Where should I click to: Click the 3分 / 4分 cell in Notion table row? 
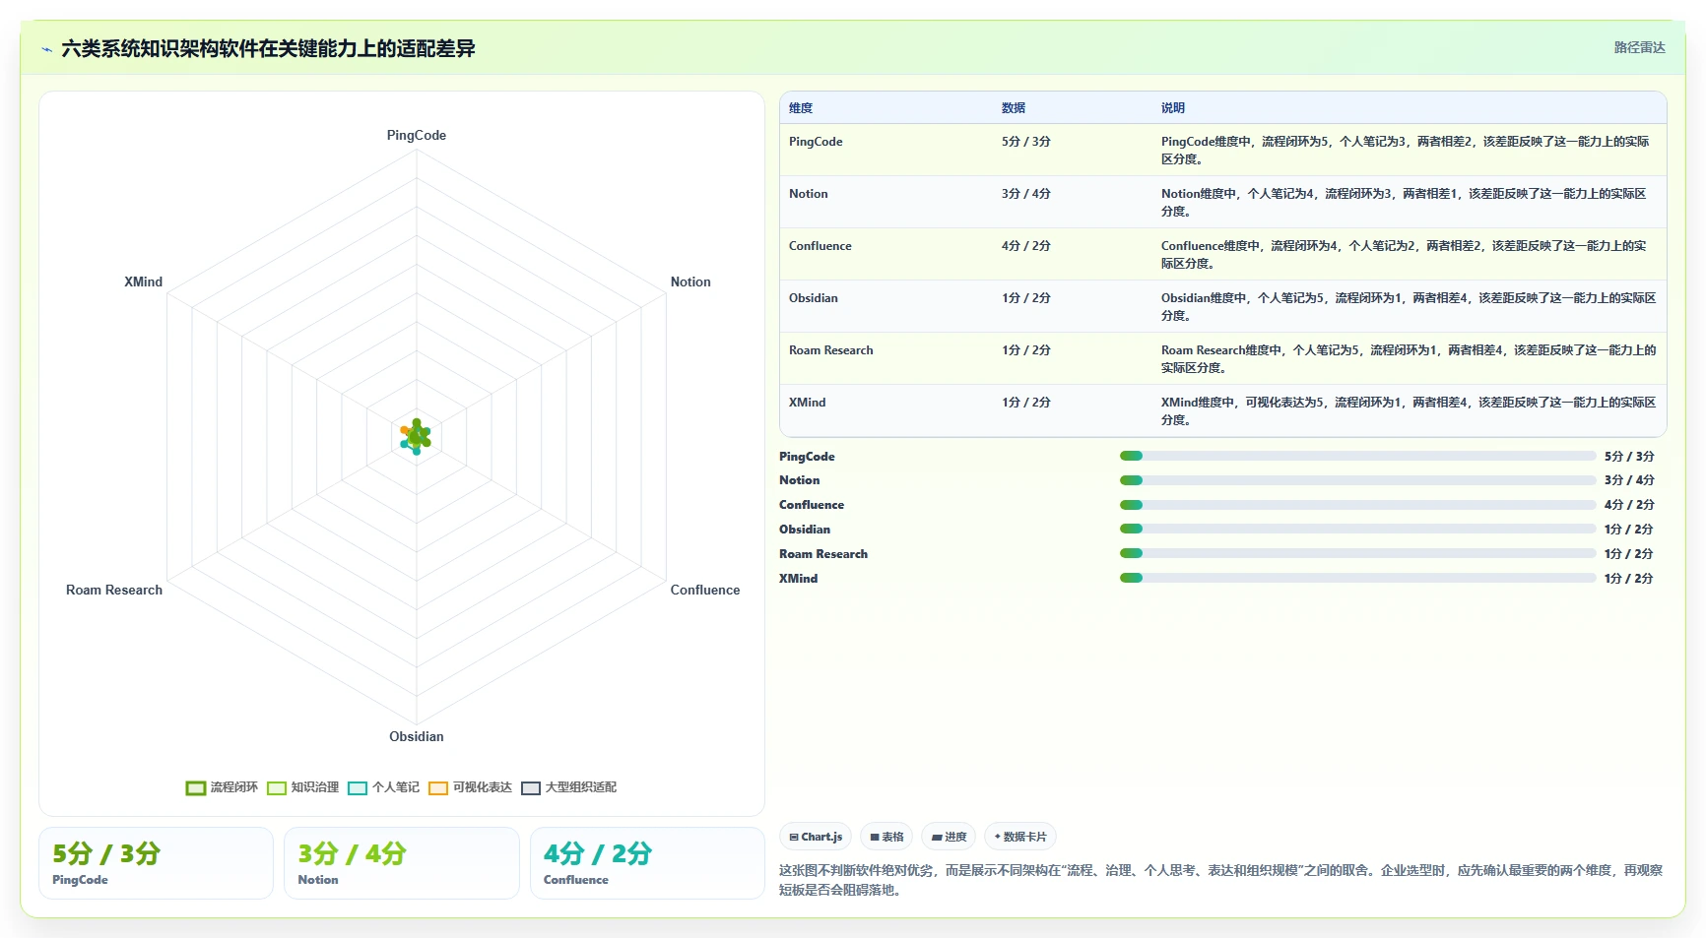point(1026,194)
